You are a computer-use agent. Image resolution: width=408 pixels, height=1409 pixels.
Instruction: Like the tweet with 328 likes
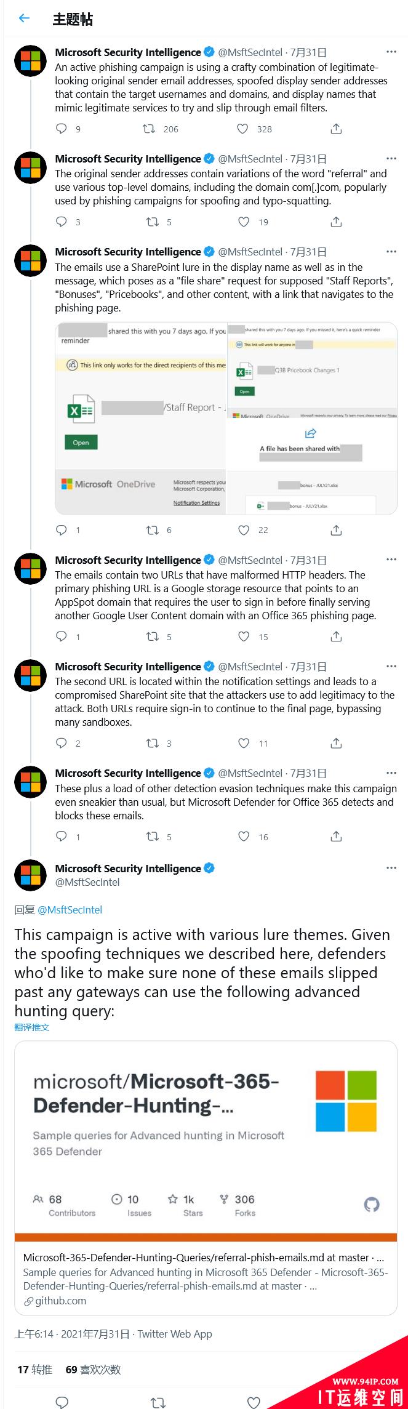[243, 129]
